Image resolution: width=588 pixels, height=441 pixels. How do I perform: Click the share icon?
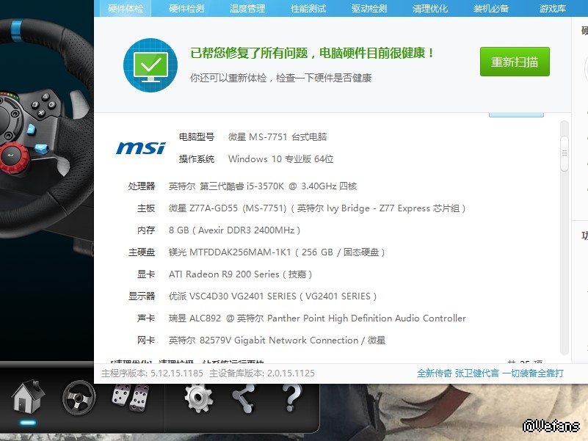point(244,398)
